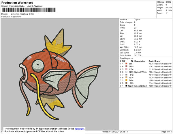Image resolution: width=173 pixels, height=134 pixels.
Task: Click the 'Production Worksheet' title
Action: coord(17,3)
